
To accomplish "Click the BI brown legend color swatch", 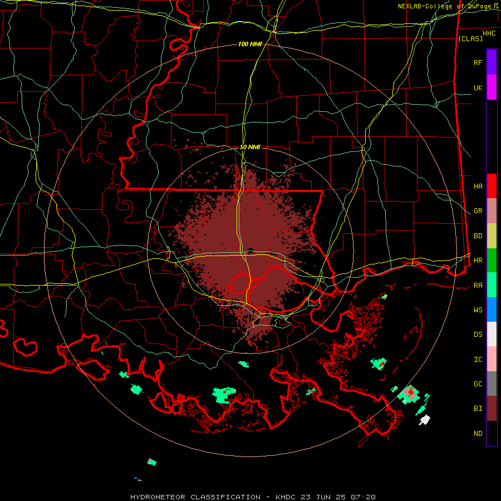I will 492,409.
